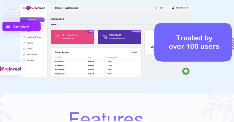
Task: Select payout row POhnJB6FsN
Action: [x=96, y=61]
